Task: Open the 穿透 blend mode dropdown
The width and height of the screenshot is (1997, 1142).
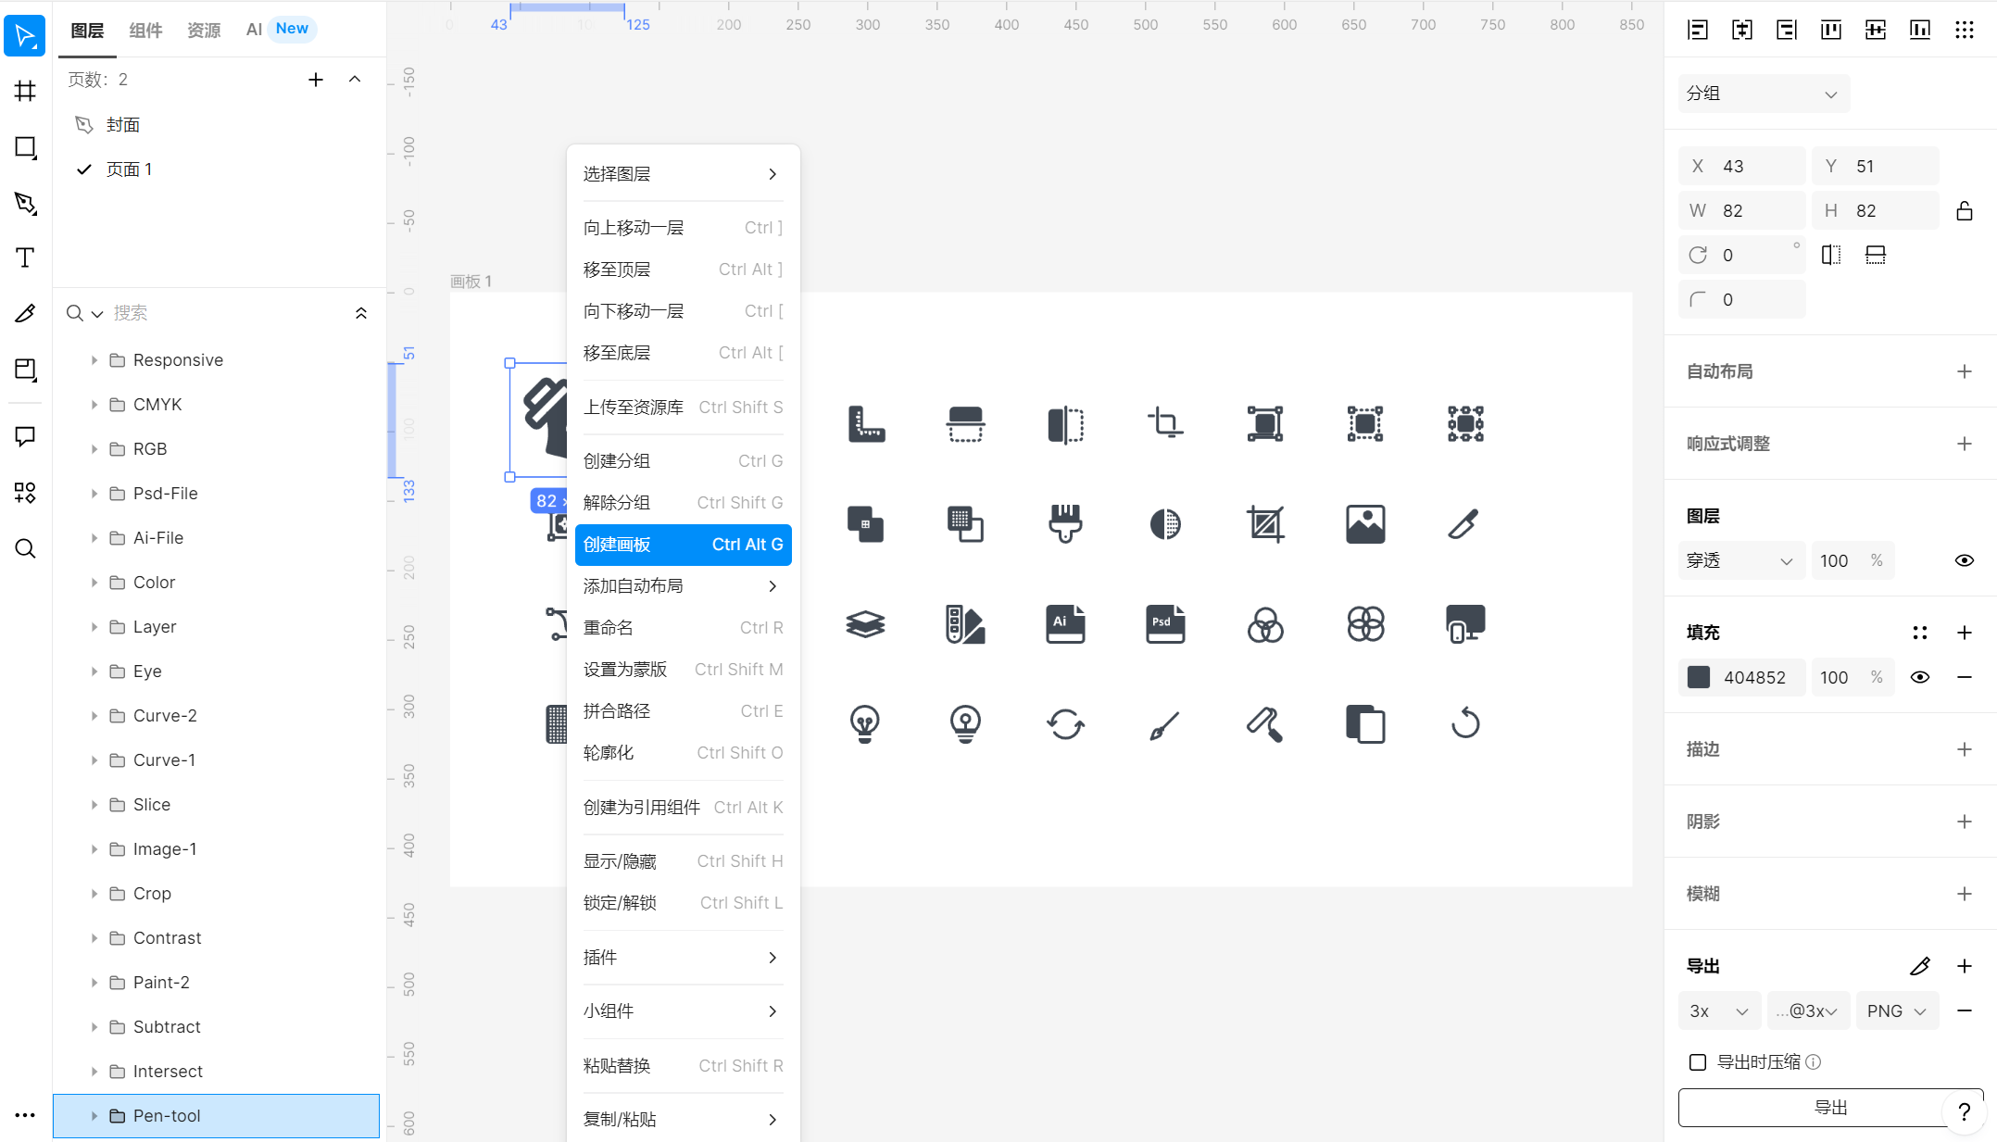Action: click(1741, 560)
